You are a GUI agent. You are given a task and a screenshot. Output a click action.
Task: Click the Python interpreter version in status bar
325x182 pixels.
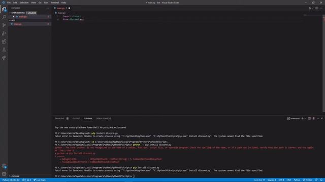11,180
